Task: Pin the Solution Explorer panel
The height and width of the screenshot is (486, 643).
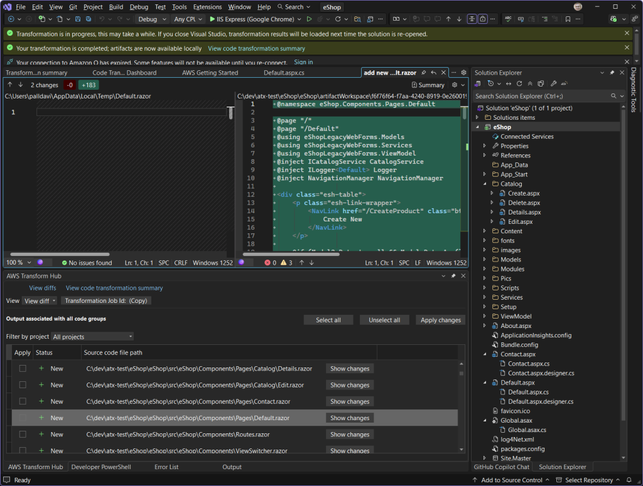Action: point(612,72)
